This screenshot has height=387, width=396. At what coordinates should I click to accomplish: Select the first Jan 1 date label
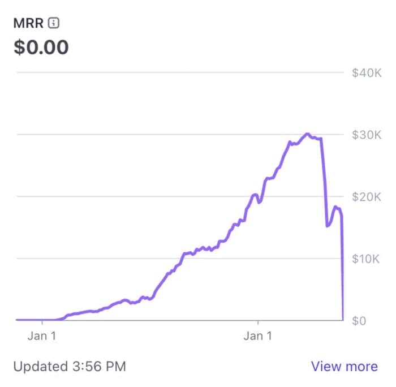point(42,336)
